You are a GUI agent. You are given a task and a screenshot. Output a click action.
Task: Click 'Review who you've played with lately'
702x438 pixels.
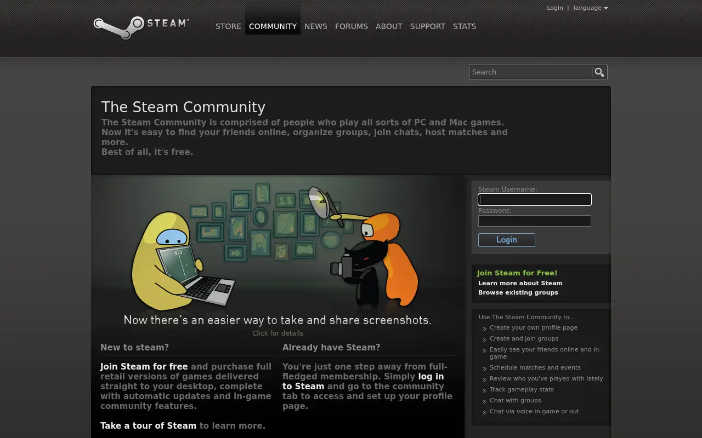pos(546,378)
